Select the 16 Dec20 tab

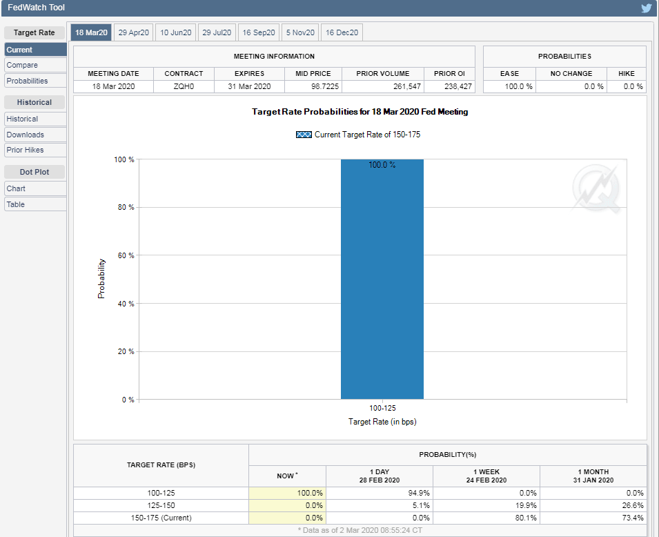point(342,32)
